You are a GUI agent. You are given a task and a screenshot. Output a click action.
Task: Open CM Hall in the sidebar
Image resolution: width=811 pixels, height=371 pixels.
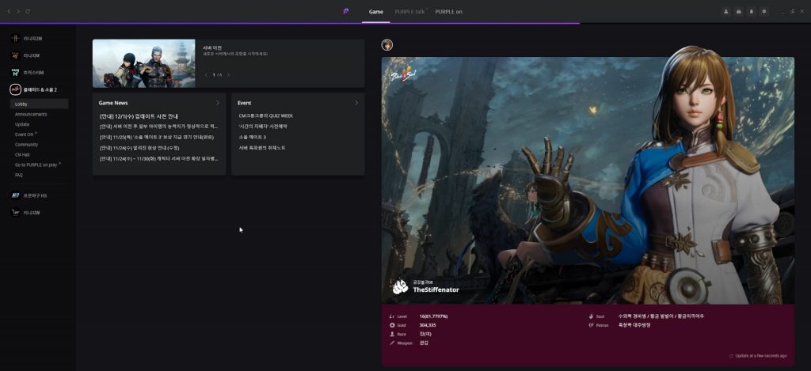click(22, 154)
